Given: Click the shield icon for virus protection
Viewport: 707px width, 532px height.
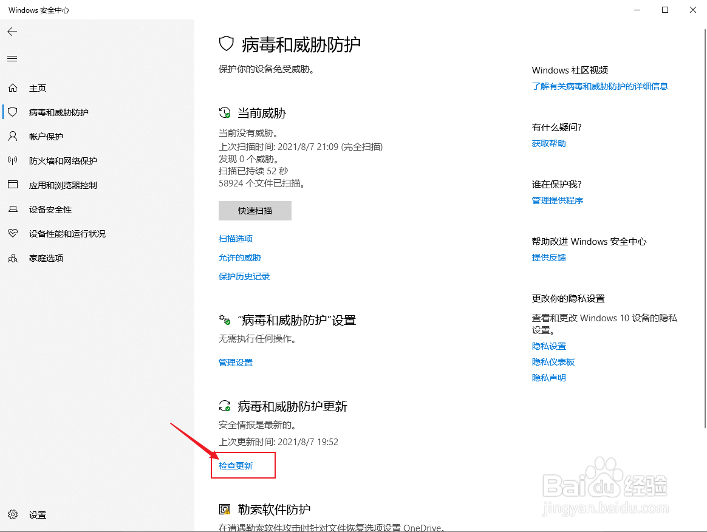Looking at the screenshot, I should [x=13, y=112].
